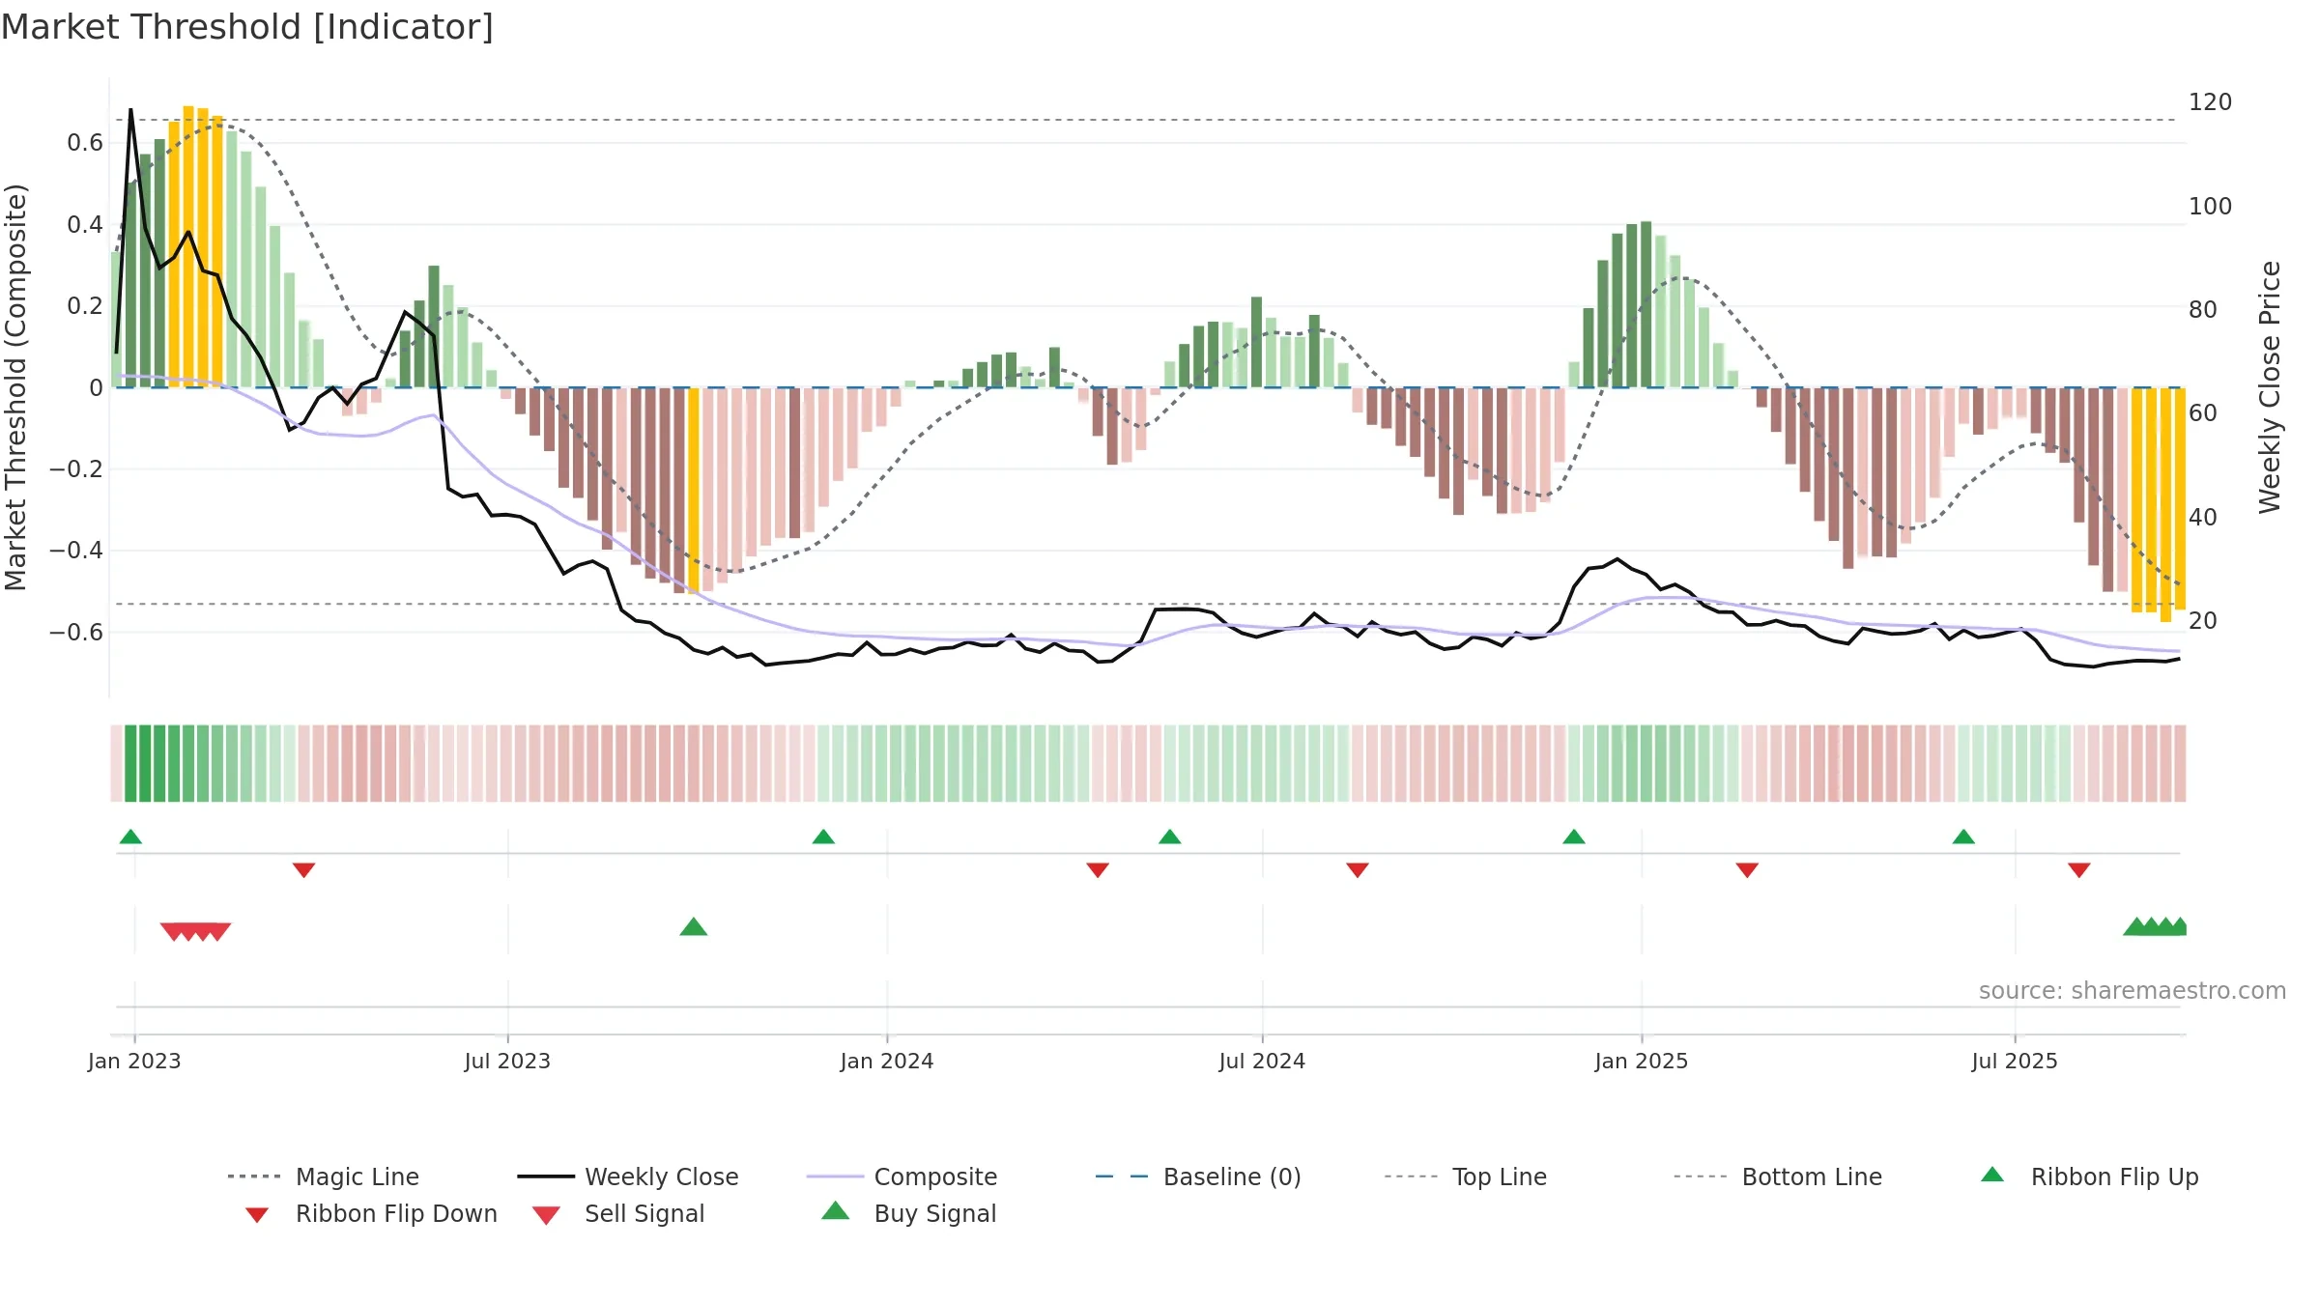Click the ribbon flip up triangle at January 2023
This screenshot has height=1304, width=2319.
pos(130,836)
